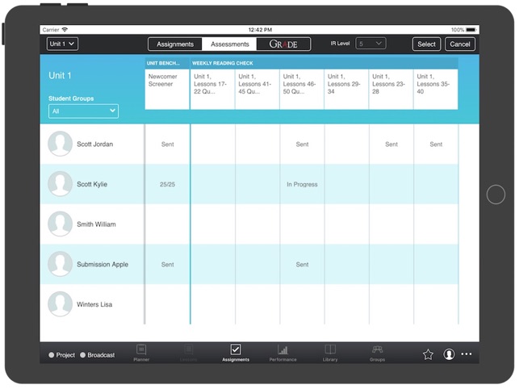Click the Select button
Screen dimensions: 519x389
[426, 44]
